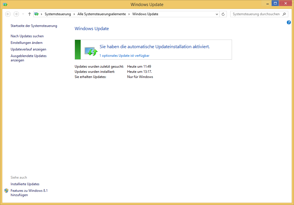Open Features zu Windows 8.1 hinzufügen
294x205 pixels.
coord(29,193)
